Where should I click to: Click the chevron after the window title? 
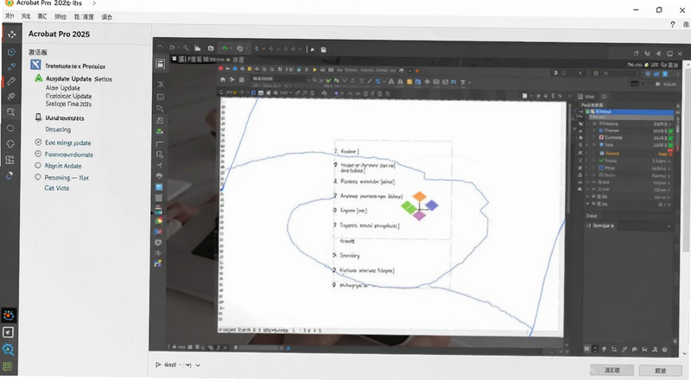click(x=94, y=3)
